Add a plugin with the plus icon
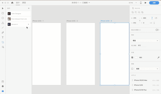 point(29,8)
